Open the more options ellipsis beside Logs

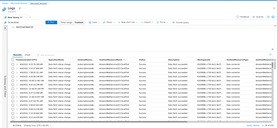pos(24,8)
